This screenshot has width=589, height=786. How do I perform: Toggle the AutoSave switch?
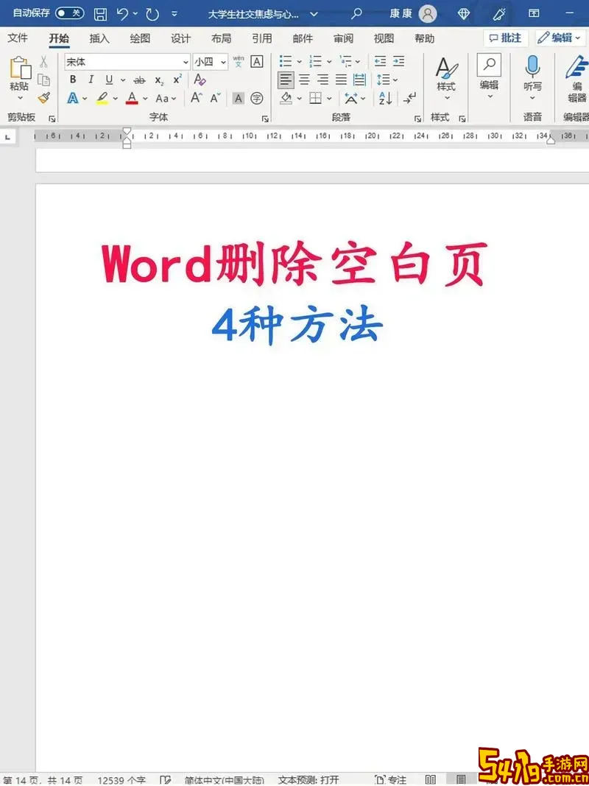[69, 13]
